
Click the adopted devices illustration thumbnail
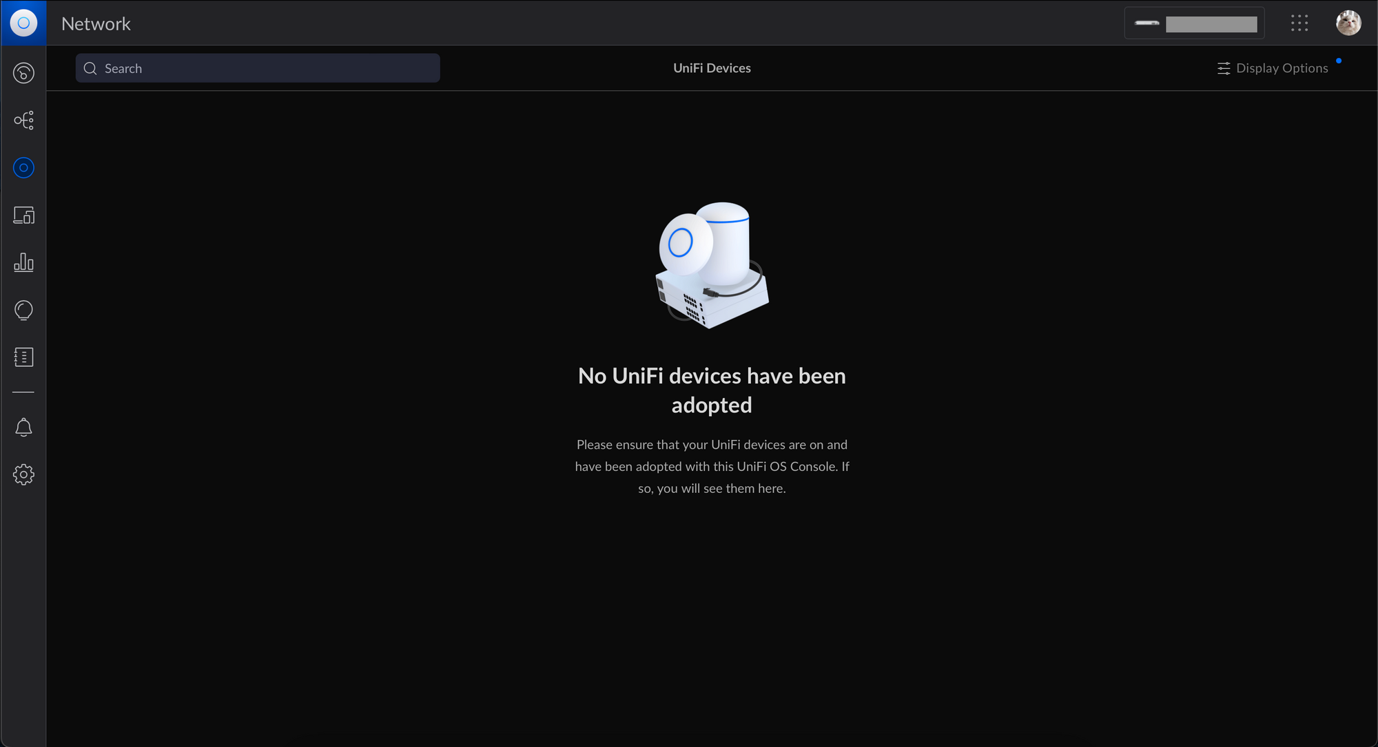[x=712, y=262]
